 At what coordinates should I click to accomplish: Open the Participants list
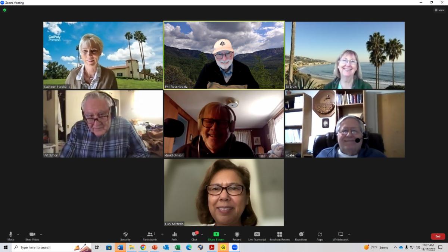pyautogui.click(x=150, y=235)
